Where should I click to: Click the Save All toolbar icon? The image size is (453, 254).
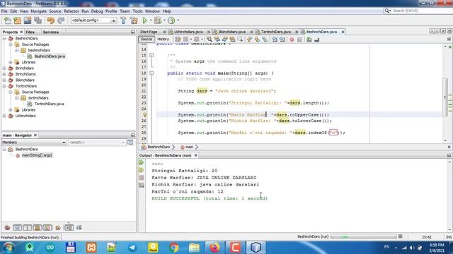tap(38, 20)
